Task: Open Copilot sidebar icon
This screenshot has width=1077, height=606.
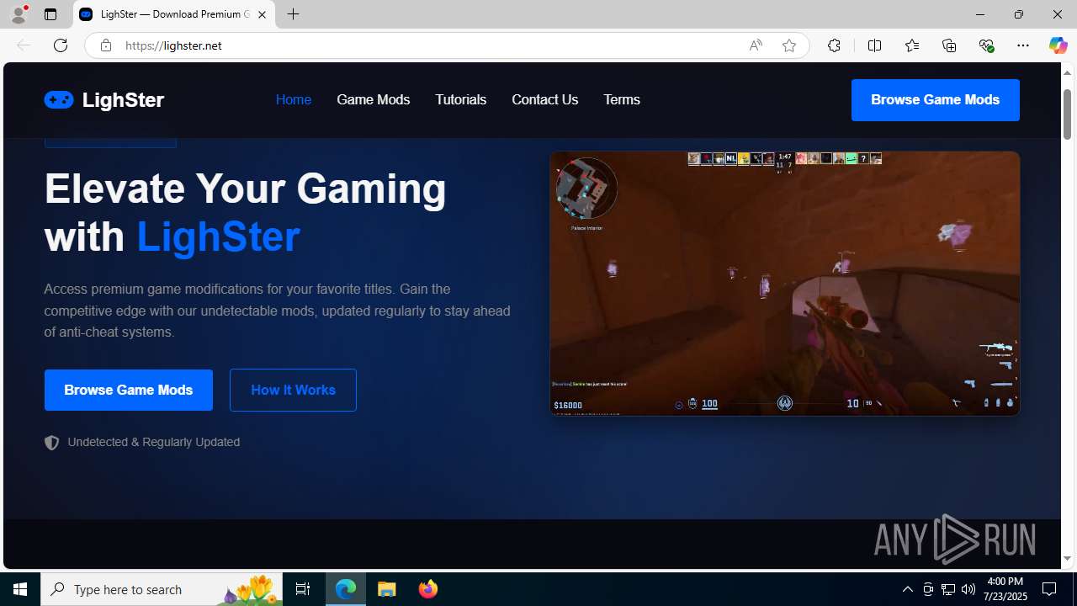Action: (x=1058, y=45)
